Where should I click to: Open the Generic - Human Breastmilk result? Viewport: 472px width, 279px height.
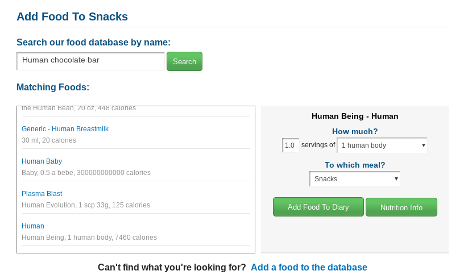tap(65, 129)
